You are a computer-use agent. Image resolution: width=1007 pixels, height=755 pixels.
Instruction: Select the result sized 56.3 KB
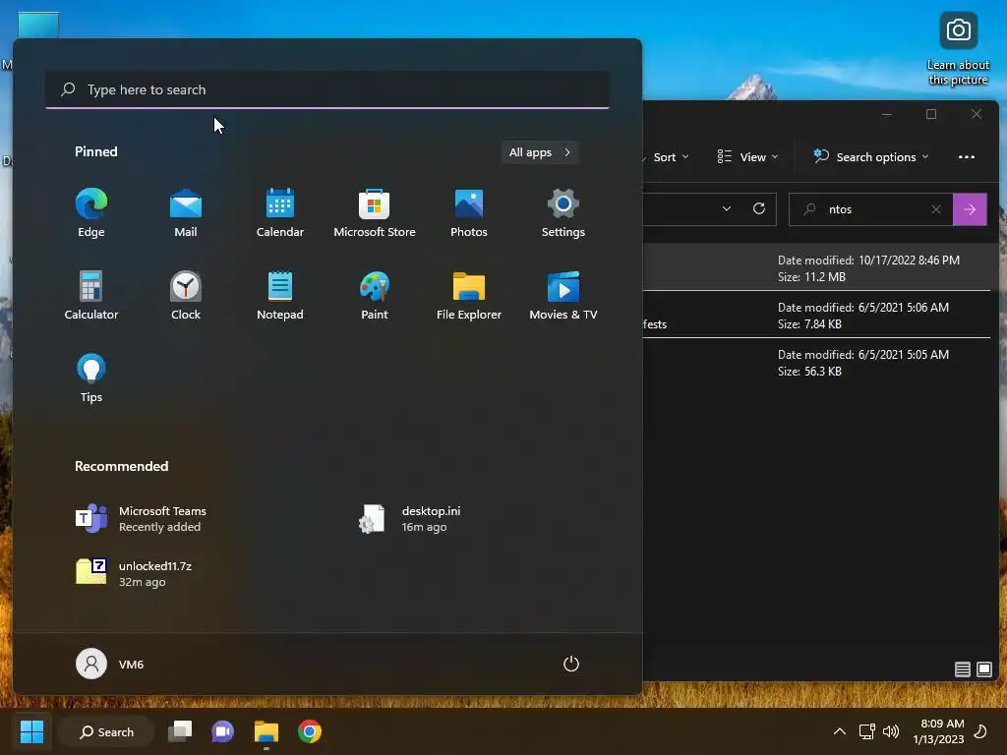(817, 363)
